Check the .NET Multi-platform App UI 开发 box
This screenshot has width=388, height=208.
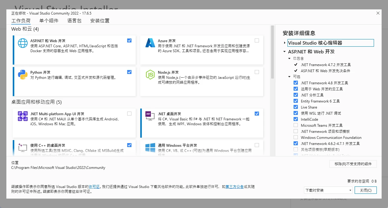click(129, 113)
